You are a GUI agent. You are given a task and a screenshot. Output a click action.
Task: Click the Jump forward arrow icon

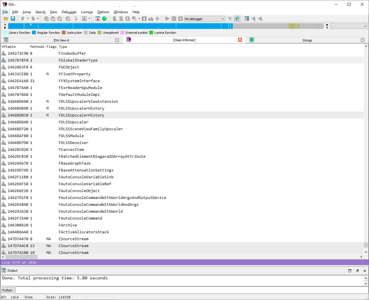point(33,19)
